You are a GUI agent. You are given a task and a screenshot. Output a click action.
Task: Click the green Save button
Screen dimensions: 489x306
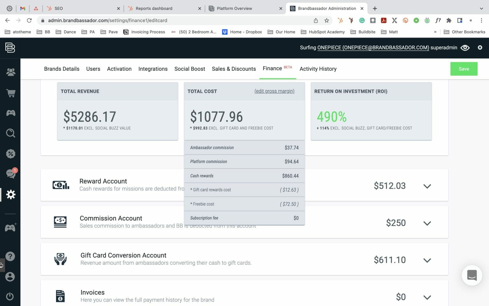point(464,69)
